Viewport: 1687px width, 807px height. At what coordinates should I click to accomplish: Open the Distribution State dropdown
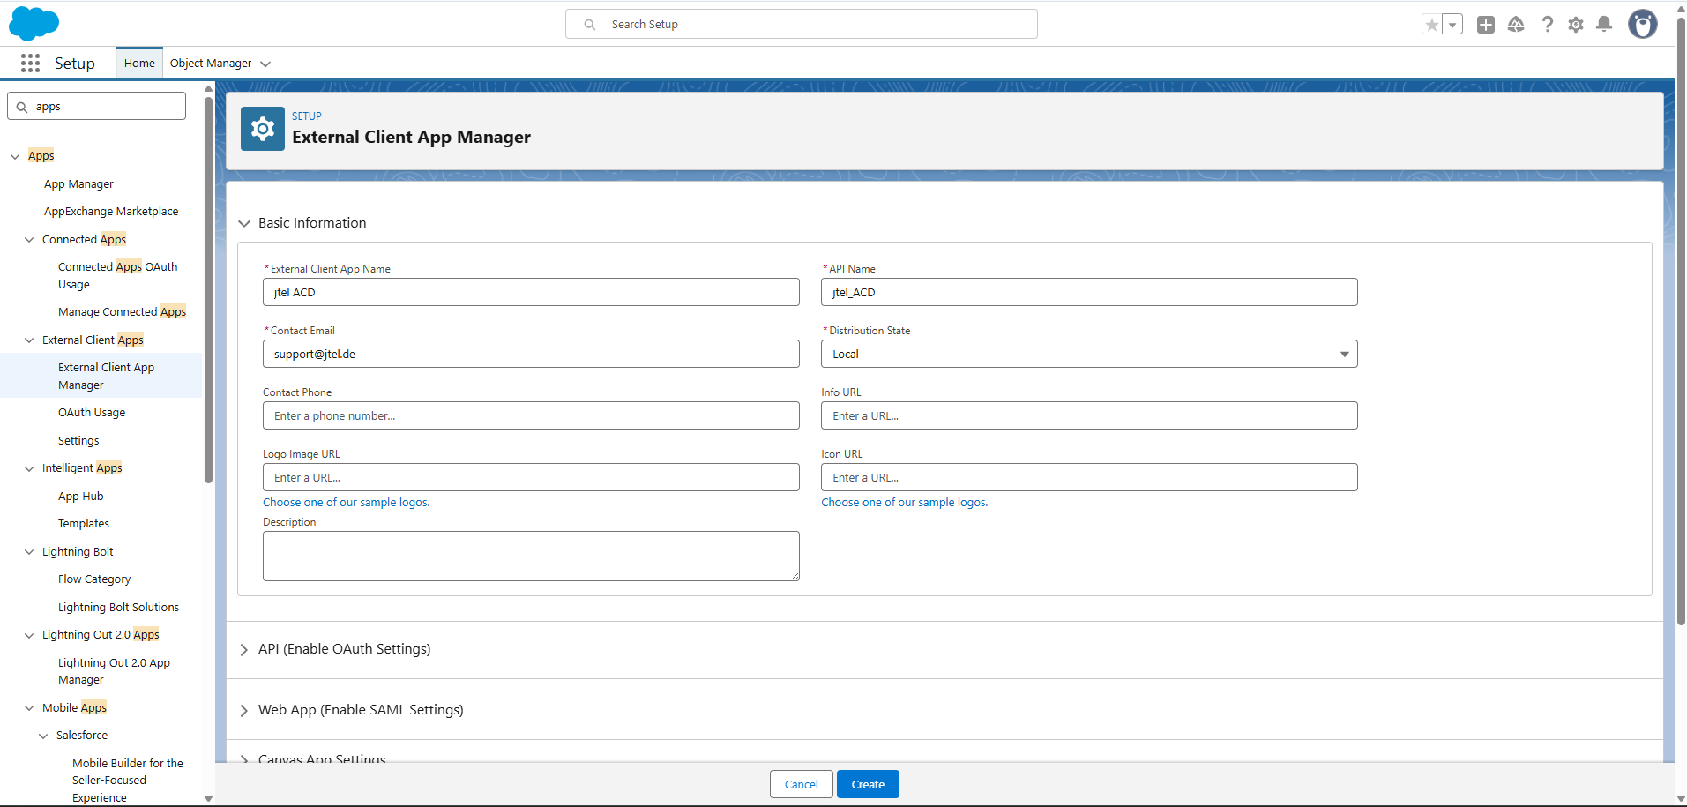[1088, 354]
